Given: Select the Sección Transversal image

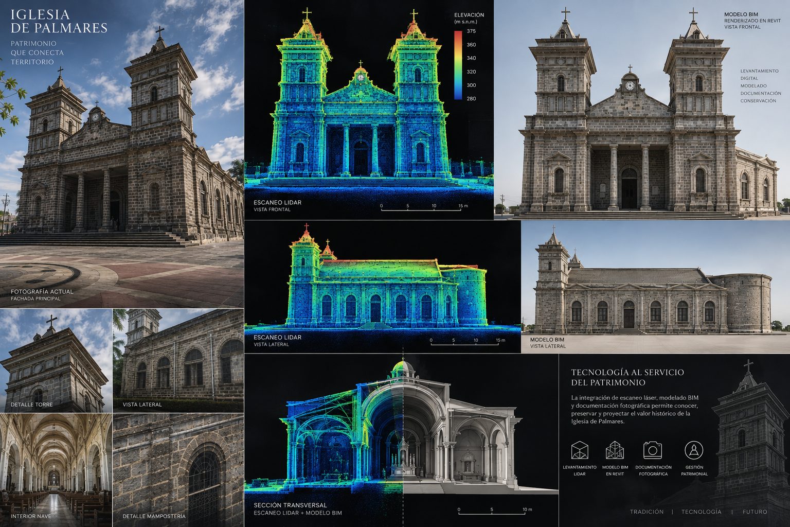Looking at the screenshot, I should (x=401, y=440).
